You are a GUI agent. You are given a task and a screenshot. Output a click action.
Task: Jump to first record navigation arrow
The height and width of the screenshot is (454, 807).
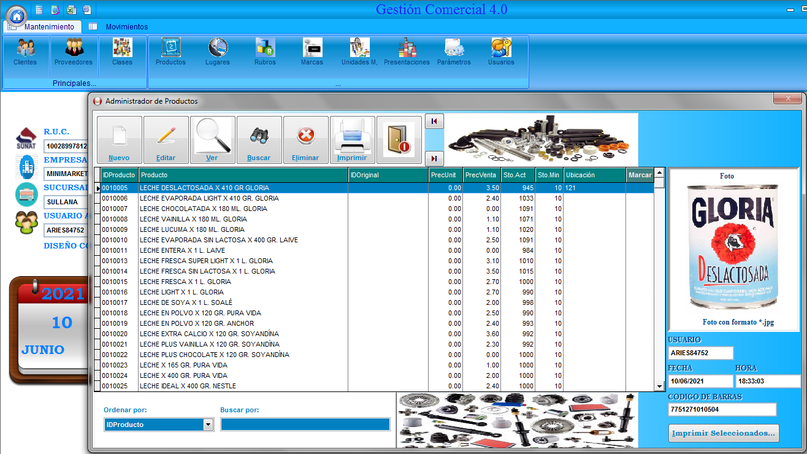pyautogui.click(x=434, y=121)
